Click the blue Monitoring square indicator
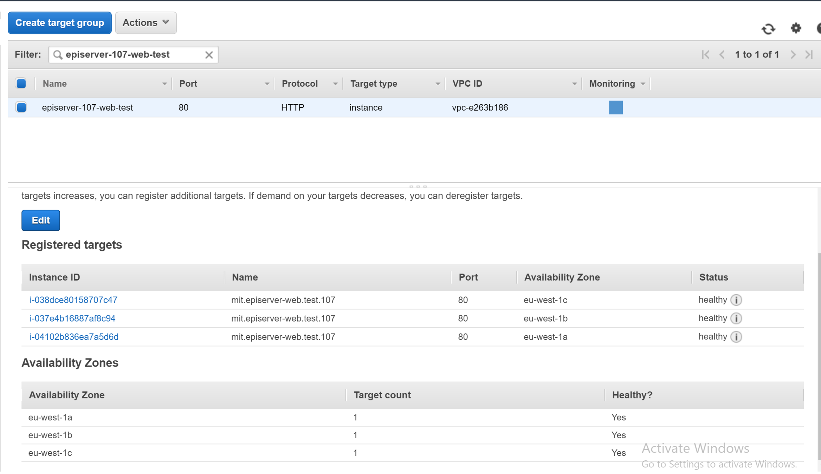 pos(615,107)
